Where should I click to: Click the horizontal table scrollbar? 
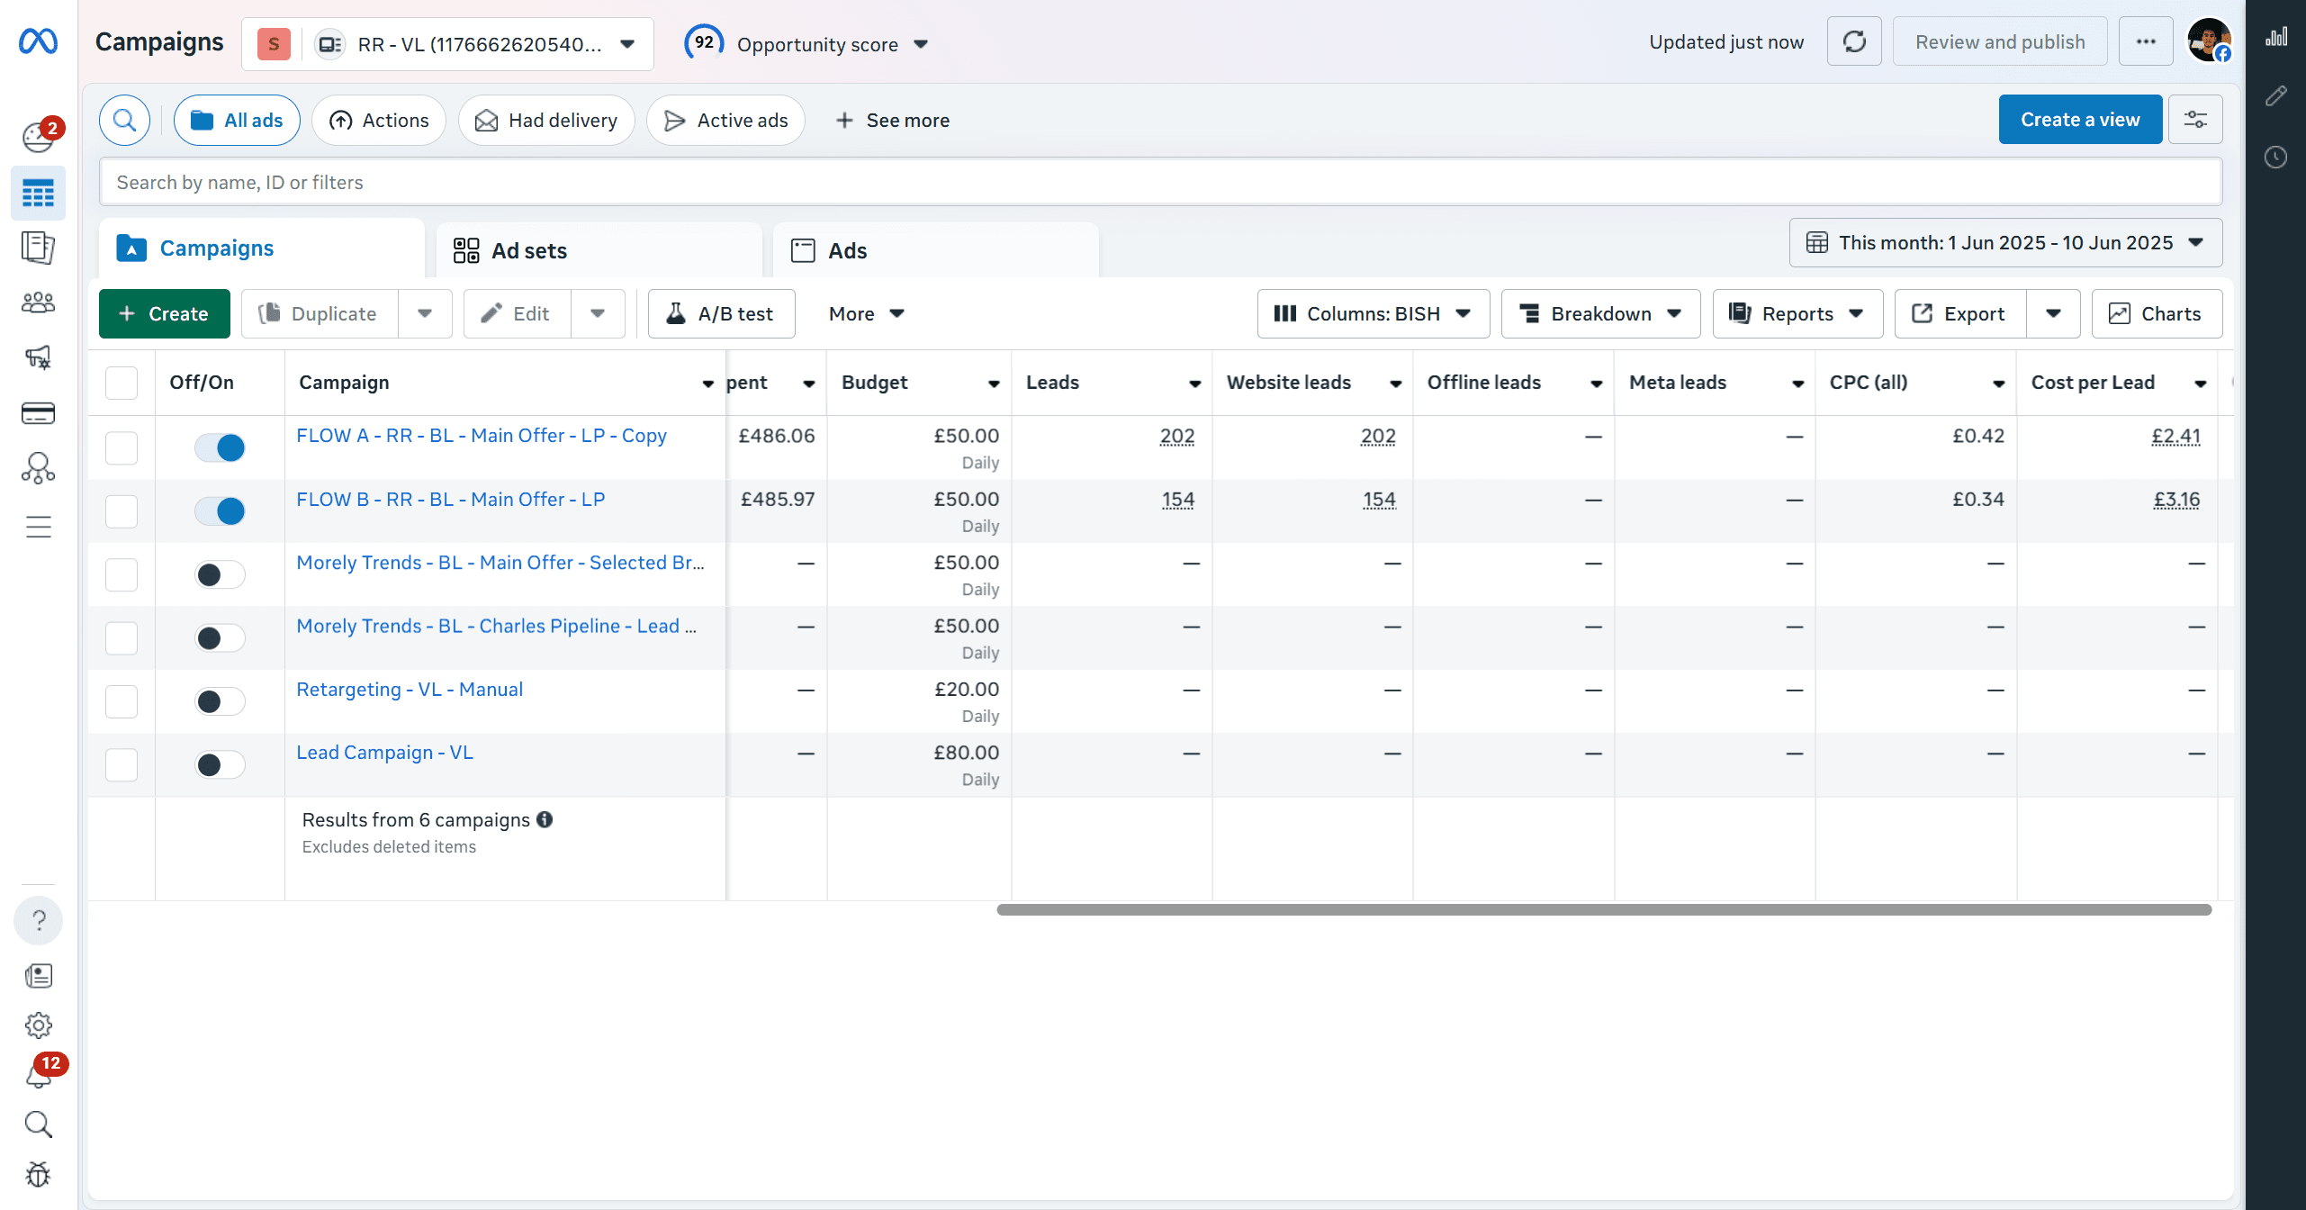coord(1604,910)
